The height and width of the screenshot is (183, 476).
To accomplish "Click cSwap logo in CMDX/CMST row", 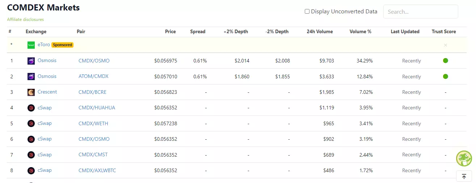I will click(31, 155).
